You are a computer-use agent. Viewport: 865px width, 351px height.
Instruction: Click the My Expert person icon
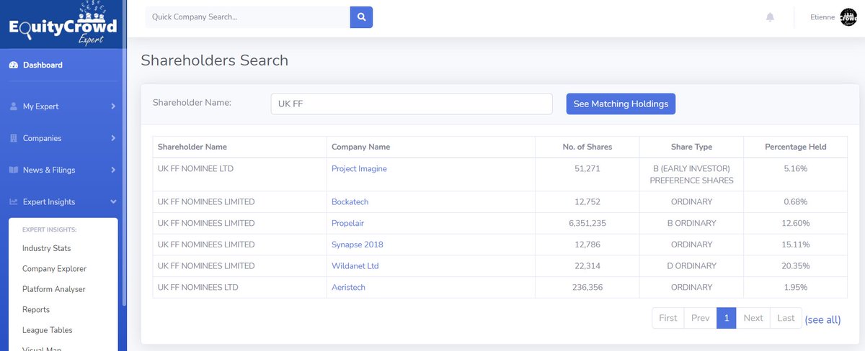tap(13, 106)
